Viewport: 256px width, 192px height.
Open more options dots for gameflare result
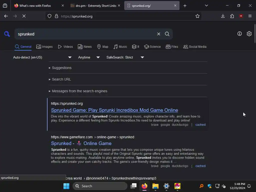point(192,166)
